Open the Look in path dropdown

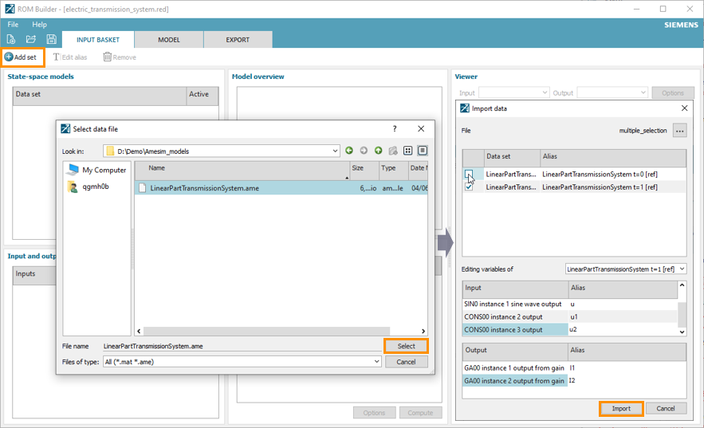coord(336,151)
